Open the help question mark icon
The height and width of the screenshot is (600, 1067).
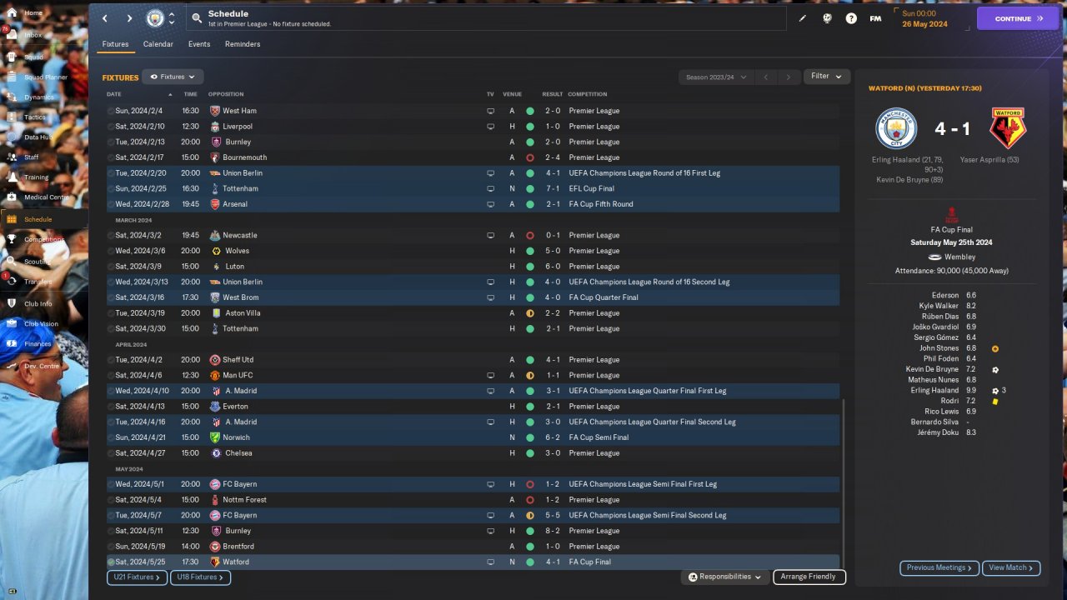point(851,18)
